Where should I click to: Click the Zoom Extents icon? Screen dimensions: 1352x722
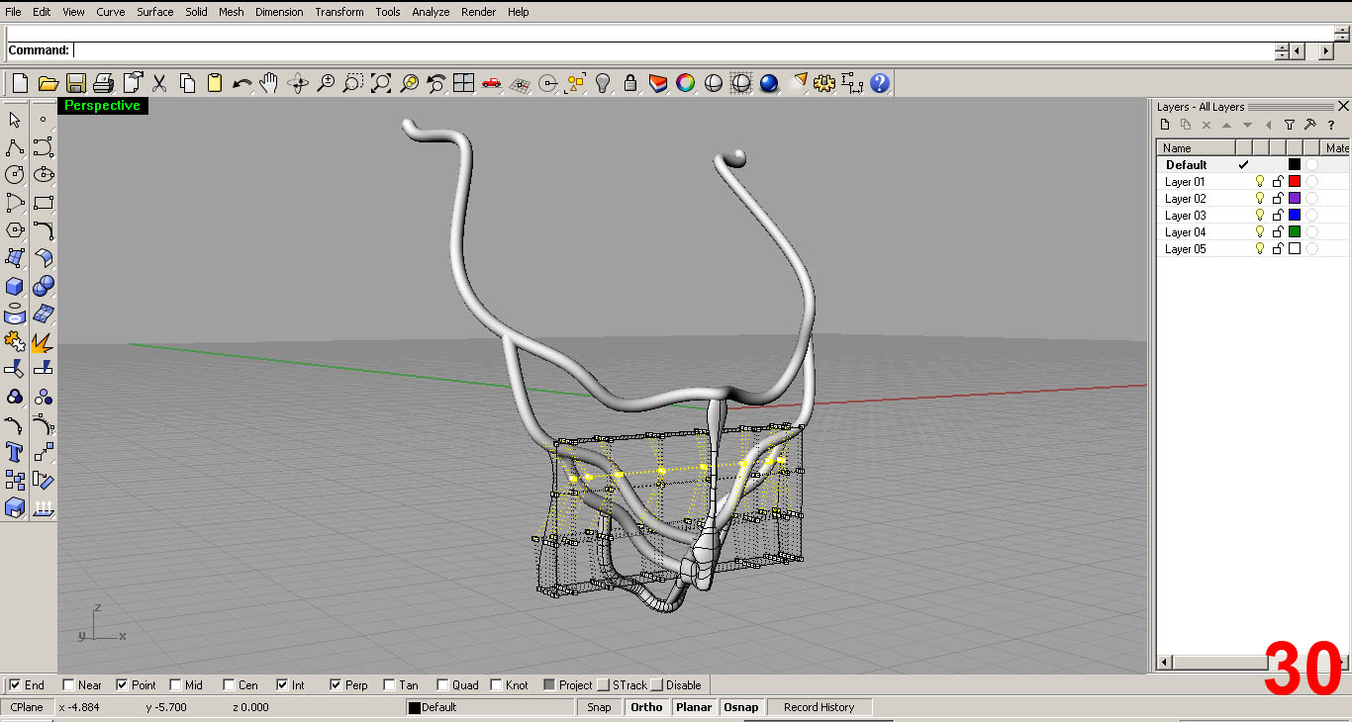(381, 84)
